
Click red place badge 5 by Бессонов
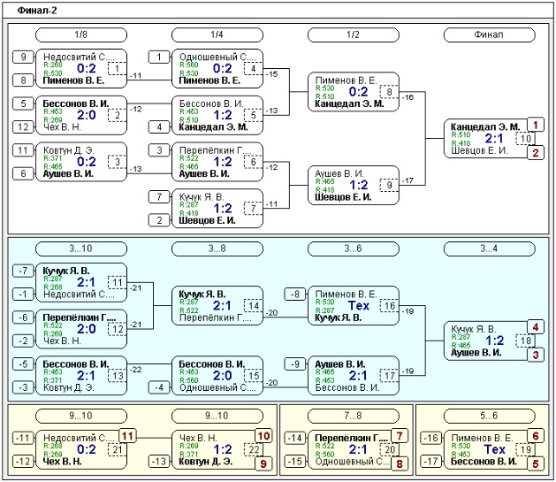click(x=536, y=463)
